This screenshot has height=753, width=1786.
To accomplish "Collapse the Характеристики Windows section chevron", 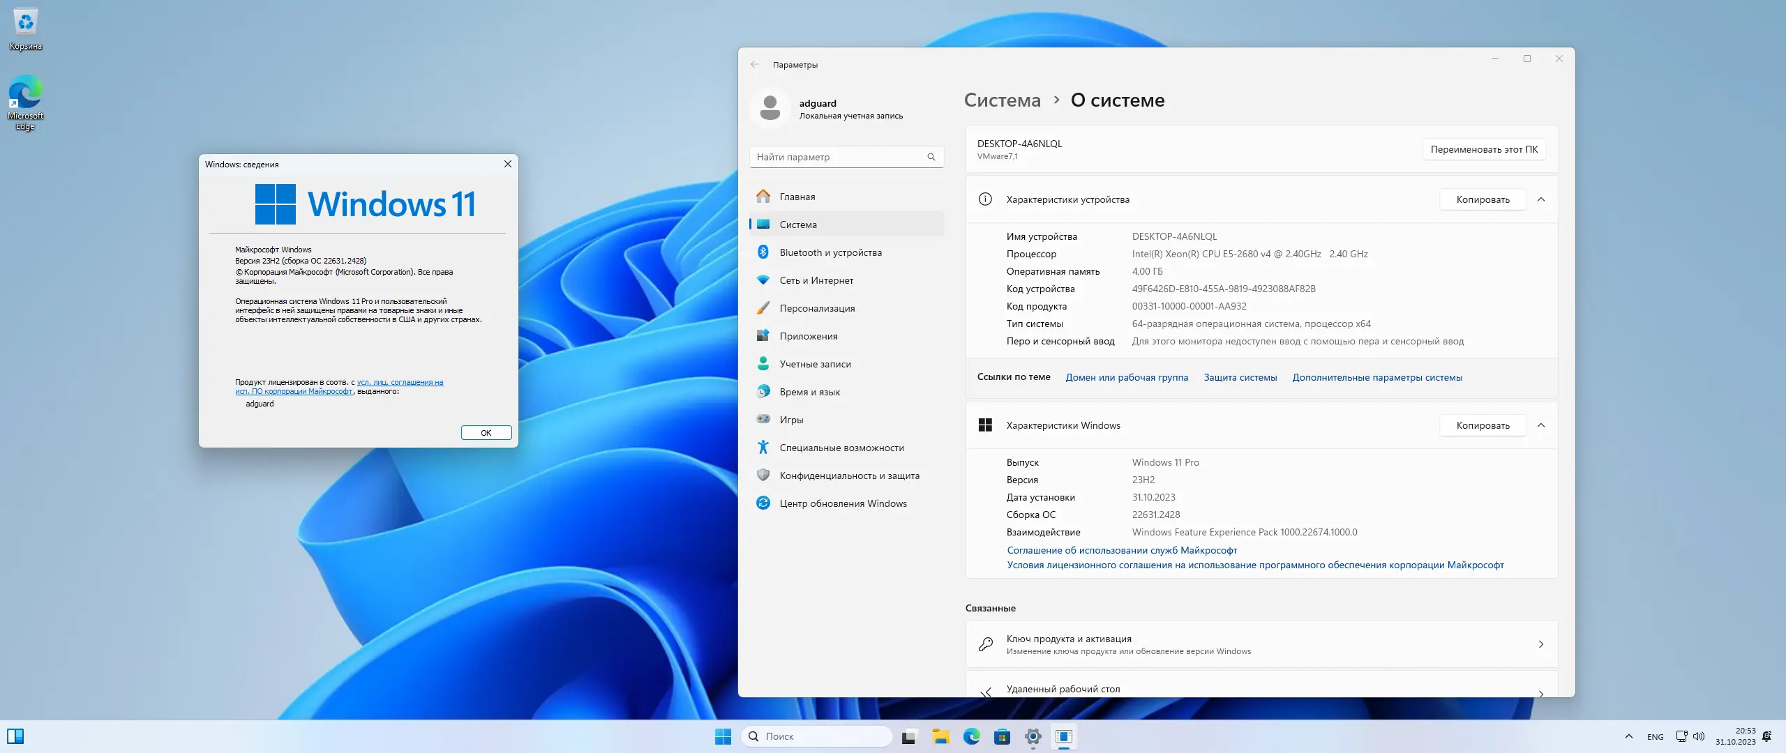I will [x=1541, y=425].
